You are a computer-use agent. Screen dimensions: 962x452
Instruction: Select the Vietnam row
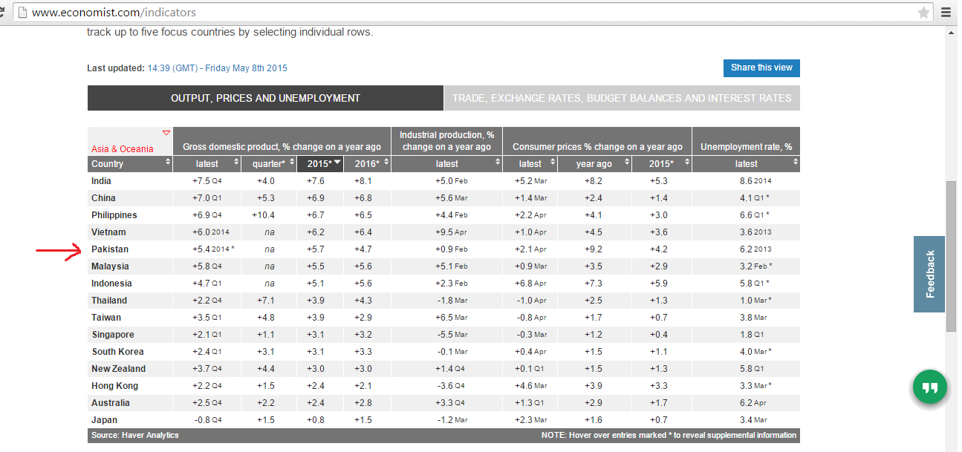click(443, 232)
